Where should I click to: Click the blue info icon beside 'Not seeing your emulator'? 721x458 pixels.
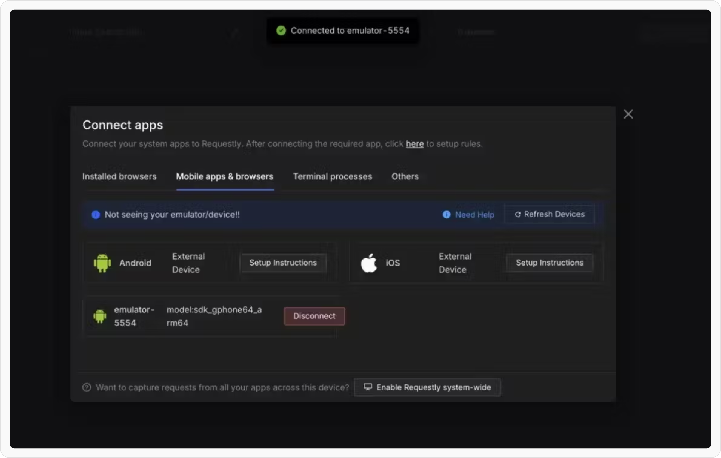click(x=96, y=215)
